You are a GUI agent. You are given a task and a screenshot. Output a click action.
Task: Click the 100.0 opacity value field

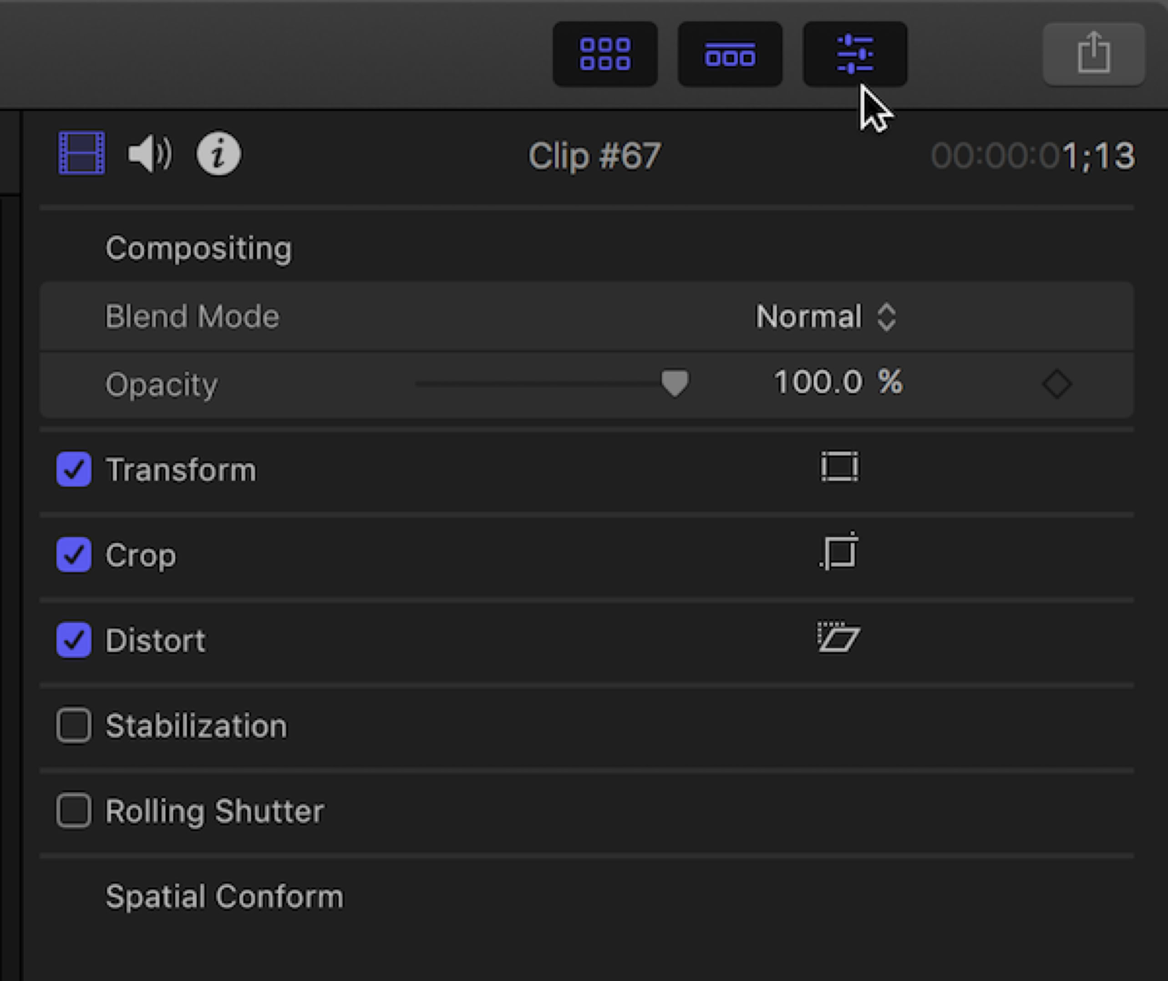(x=818, y=383)
